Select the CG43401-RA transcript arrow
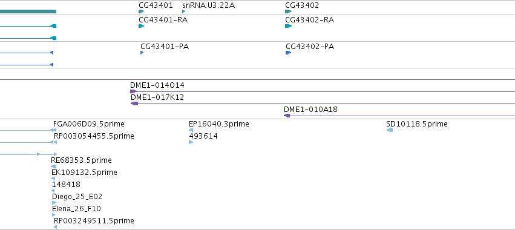The image size is (515, 230). coord(141,26)
